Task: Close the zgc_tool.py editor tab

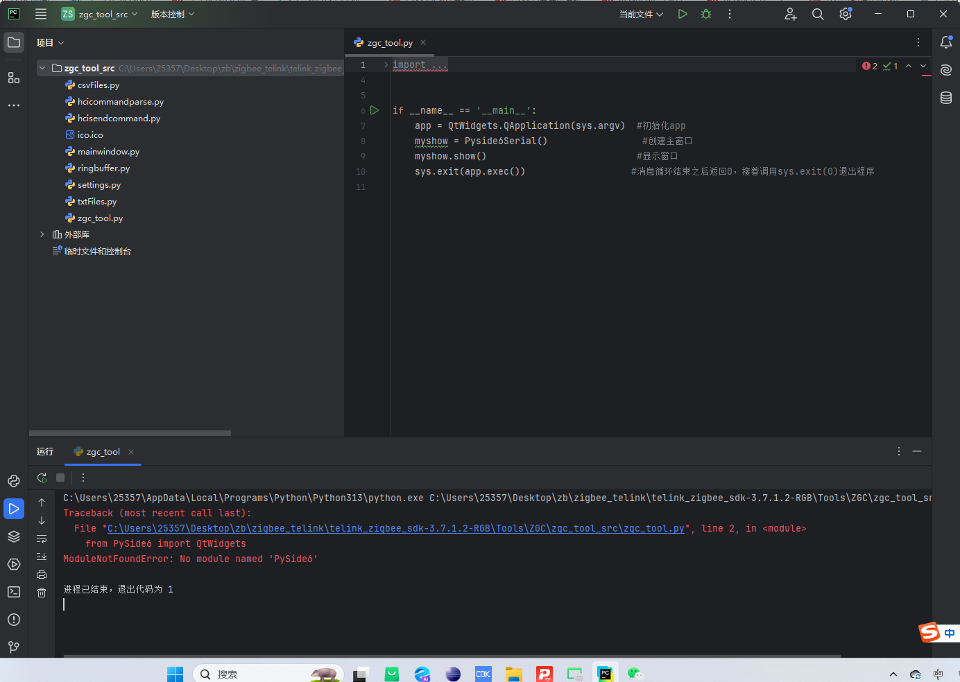Action: click(x=423, y=42)
